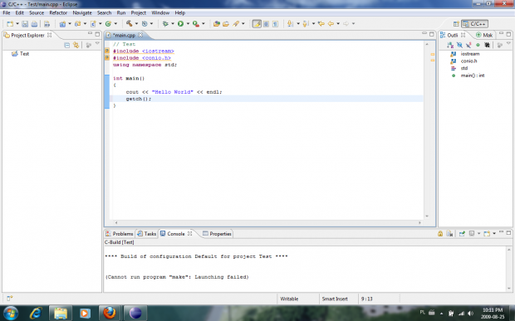Screen dimensions: 515x321
Task: Toggle Mark Occurrences highlighter button
Action: coord(257,23)
